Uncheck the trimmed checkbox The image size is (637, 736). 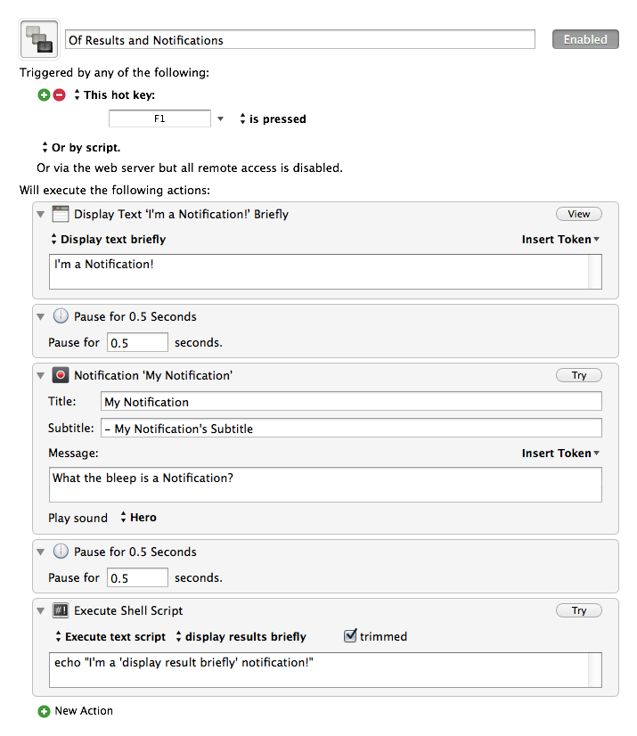[350, 635]
